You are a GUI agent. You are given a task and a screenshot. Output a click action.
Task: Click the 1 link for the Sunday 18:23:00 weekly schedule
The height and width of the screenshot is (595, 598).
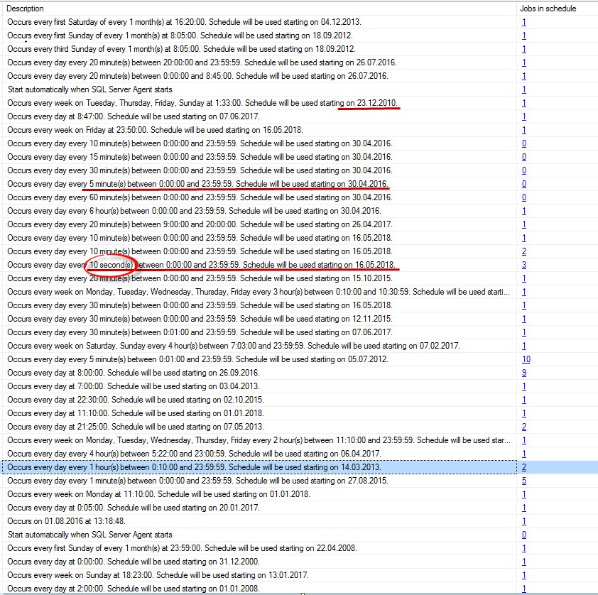(523, 575)
